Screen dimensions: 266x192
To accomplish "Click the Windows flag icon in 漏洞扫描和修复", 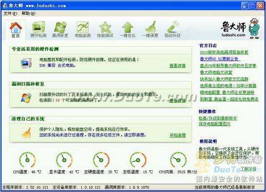I will click(26, 98).
